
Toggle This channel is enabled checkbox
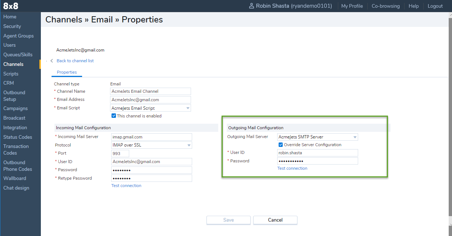[x=114, y=116]
